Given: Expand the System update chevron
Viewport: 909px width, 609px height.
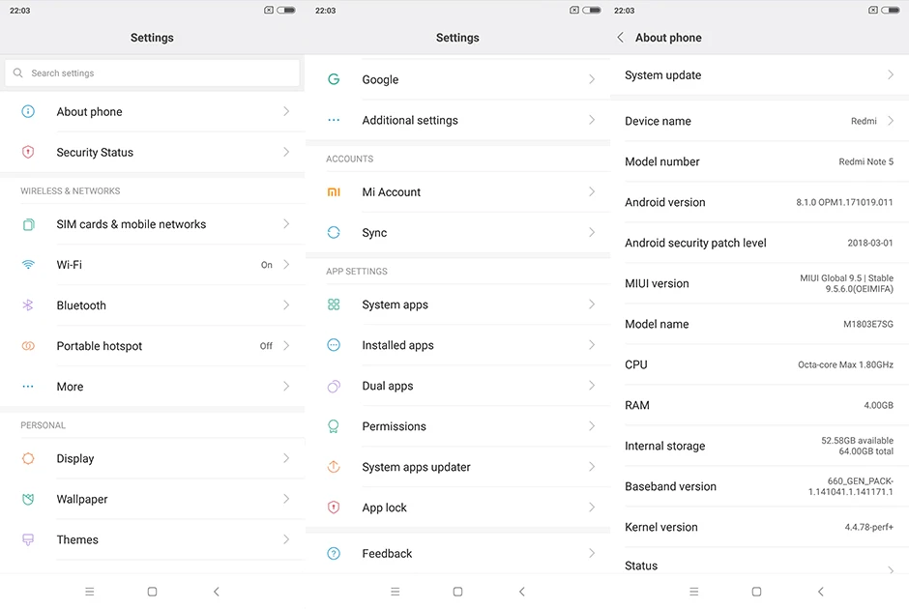Looking at the screenshot, I should pos(891,74).
